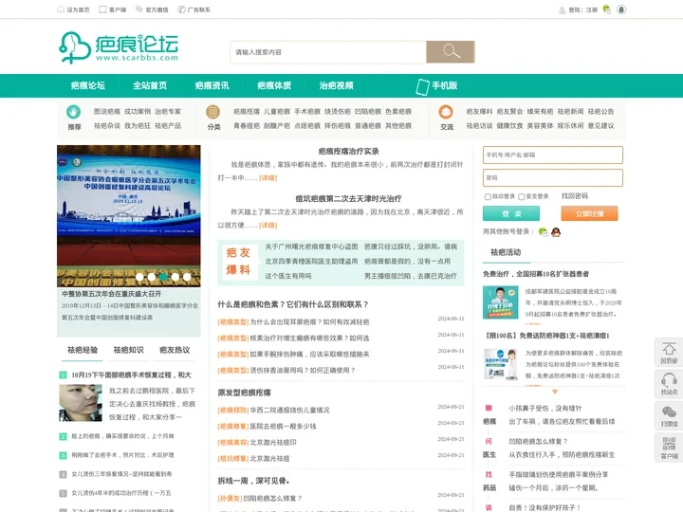Select the third green carousel dot
This screenshot has height=512, width=683.
(x=163, y=277)
